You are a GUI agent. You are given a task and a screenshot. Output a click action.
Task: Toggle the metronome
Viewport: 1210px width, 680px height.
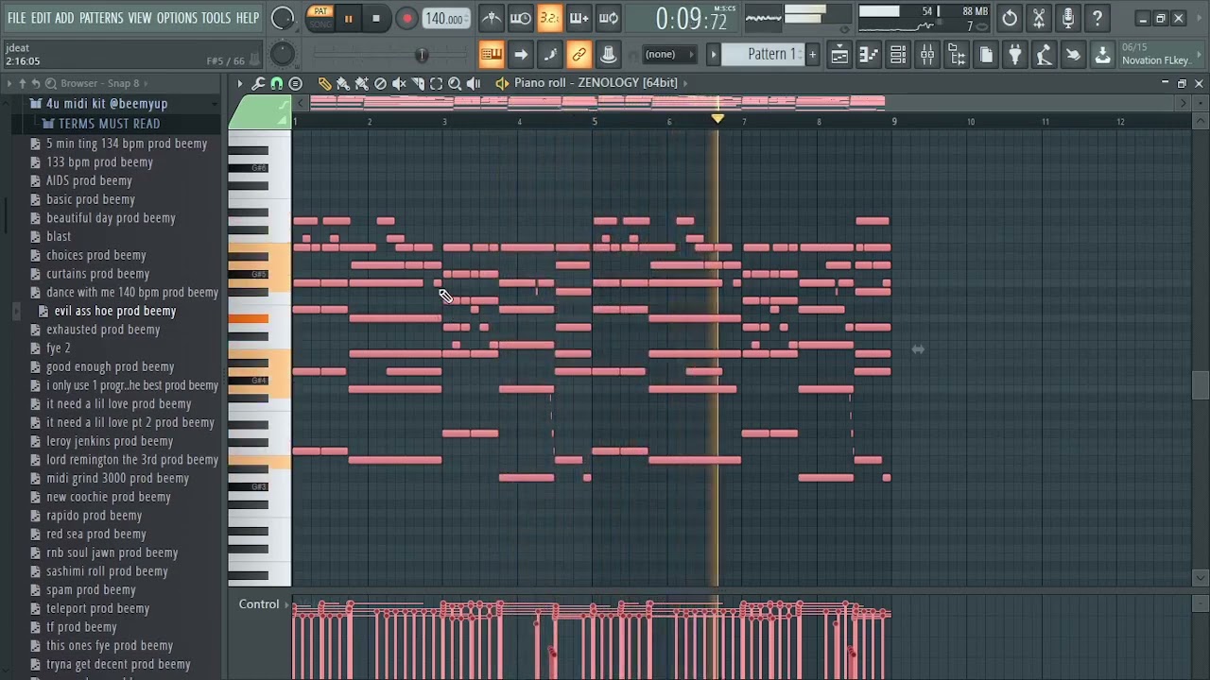point(492,18)
